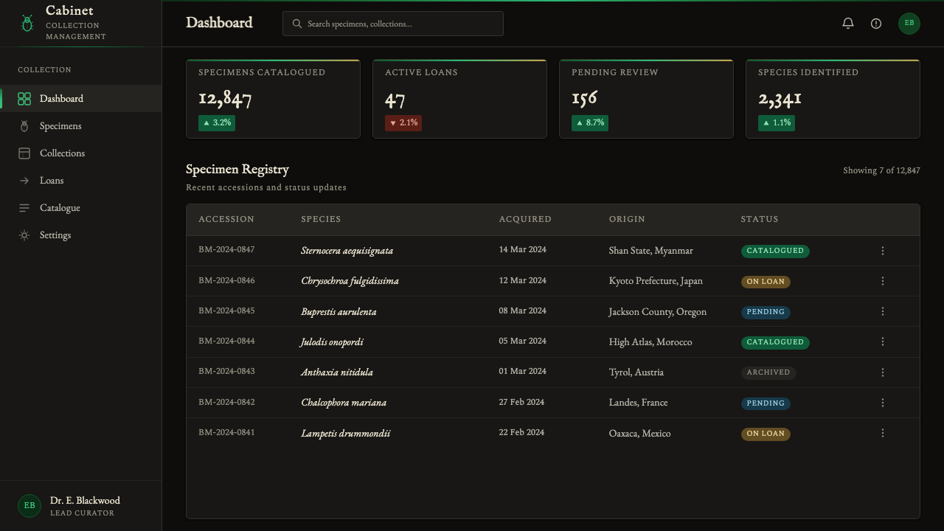The image size is (944, 531).
Task: Click the Settings gear icon in sidebar
Action: click(24, 235)
